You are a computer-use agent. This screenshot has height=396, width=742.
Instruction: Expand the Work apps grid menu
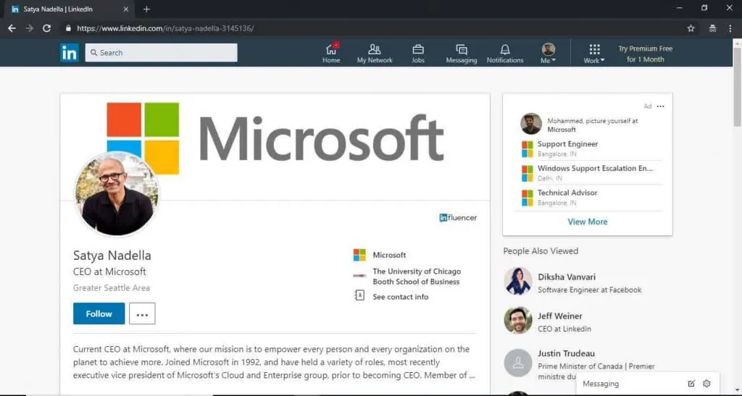(x=594, y=54)
